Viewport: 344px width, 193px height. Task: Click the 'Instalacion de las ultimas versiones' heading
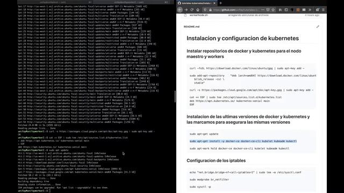pos(248,120)
